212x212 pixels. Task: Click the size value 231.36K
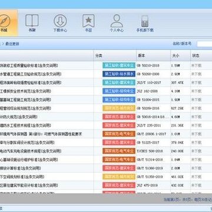click(x=177, y=125)
